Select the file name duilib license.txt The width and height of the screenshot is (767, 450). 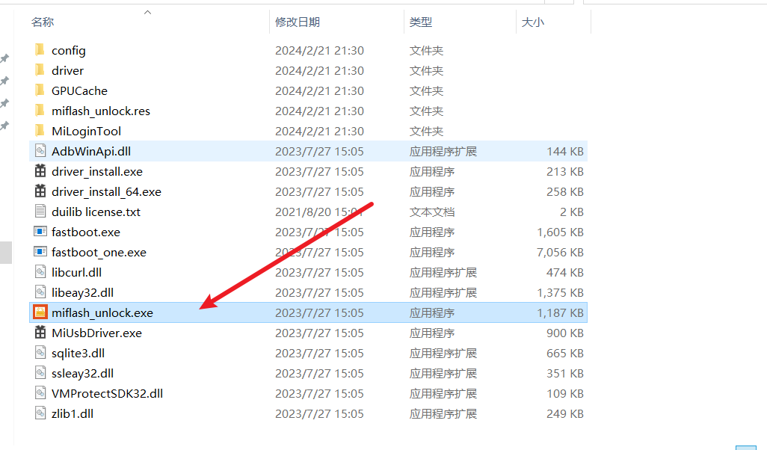click(96, 212)
